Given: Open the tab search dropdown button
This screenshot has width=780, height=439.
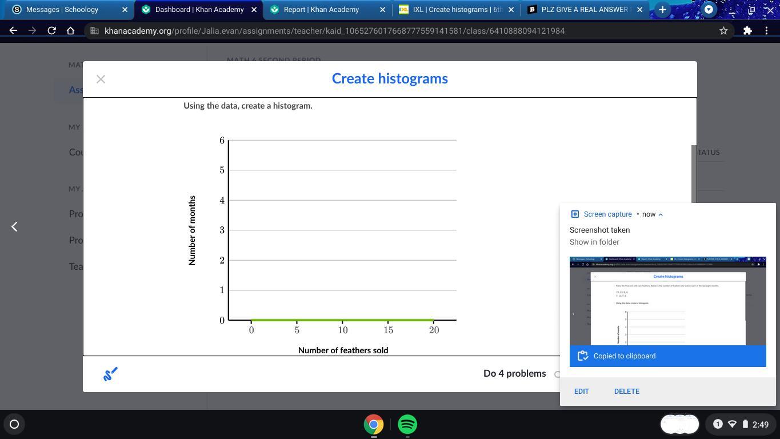Looking at the screenshot, I should coord(709,10).
